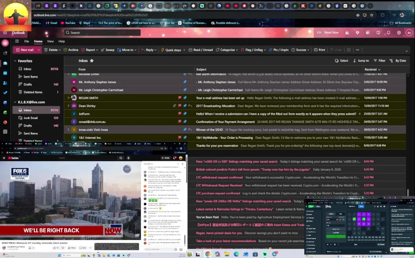This screenshot has width=415, height=258.
Task: Open the Snooze dropdown
Action: click(308, 50)
